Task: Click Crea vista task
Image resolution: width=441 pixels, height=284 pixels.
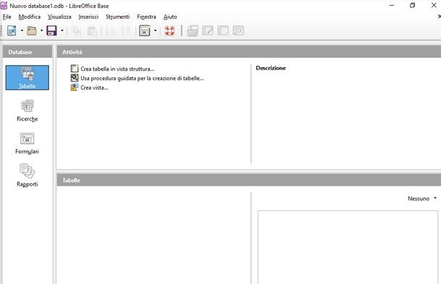Action: [x=90, y=87]
